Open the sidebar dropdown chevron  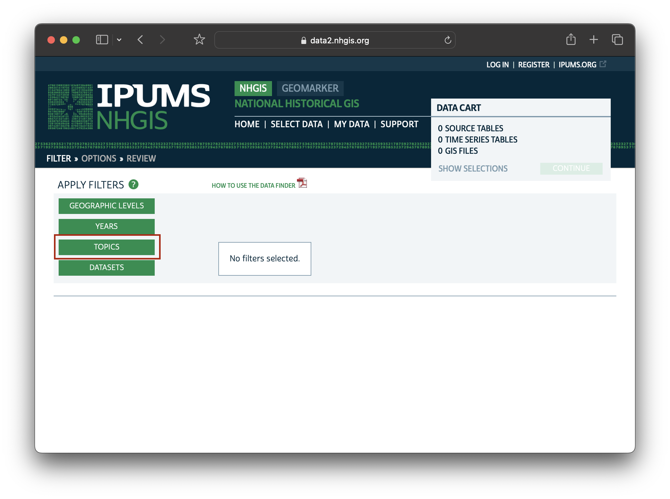[119, 40]
